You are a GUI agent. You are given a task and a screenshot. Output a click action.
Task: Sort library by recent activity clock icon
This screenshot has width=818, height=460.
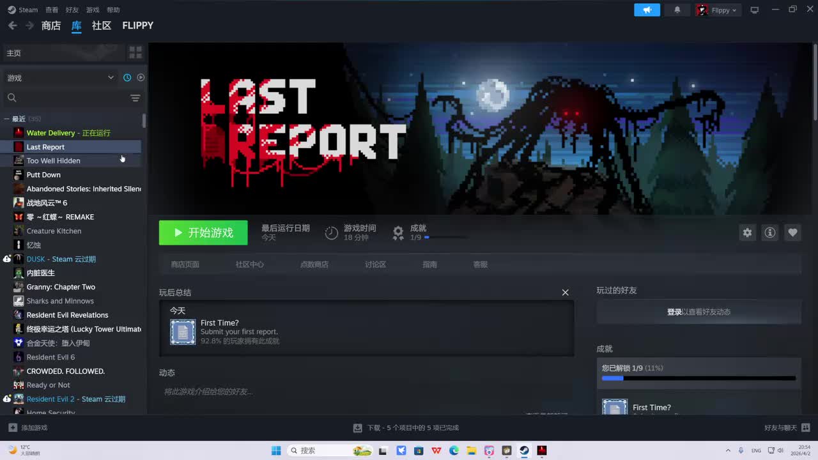pos(127,77)
